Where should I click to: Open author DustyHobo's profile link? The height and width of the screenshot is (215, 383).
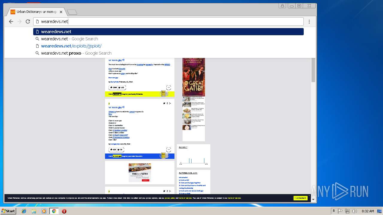pyautogui.click(x=115, y=82)
